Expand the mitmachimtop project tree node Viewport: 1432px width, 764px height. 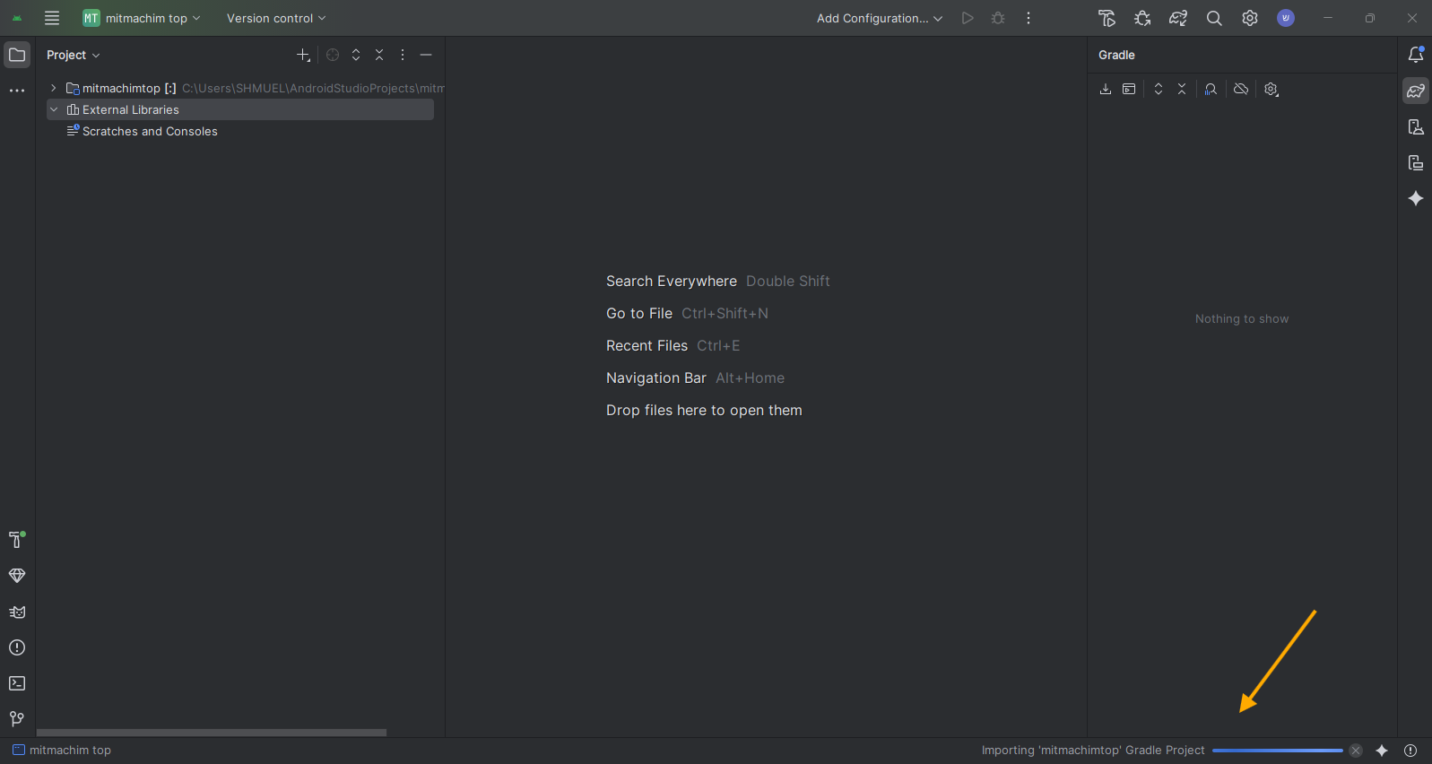[54, 88]
